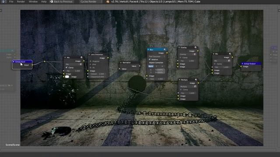
Task: Open Fast Gaussian filter dropdown in Blur node
Action: pos(157,56)
